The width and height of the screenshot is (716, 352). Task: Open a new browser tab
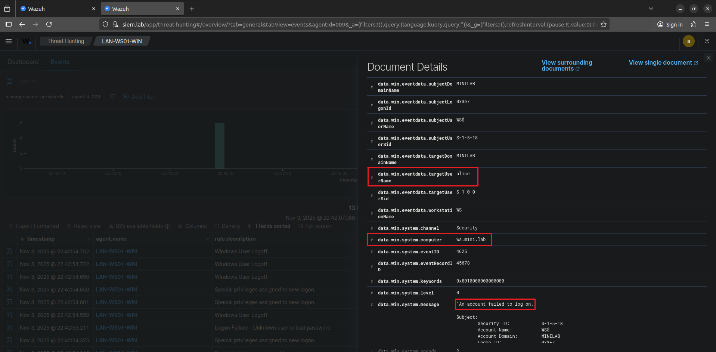[192, 9]
